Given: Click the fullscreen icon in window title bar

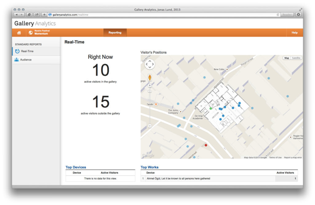Looking at the screenshot, I should tap(300, 9).
